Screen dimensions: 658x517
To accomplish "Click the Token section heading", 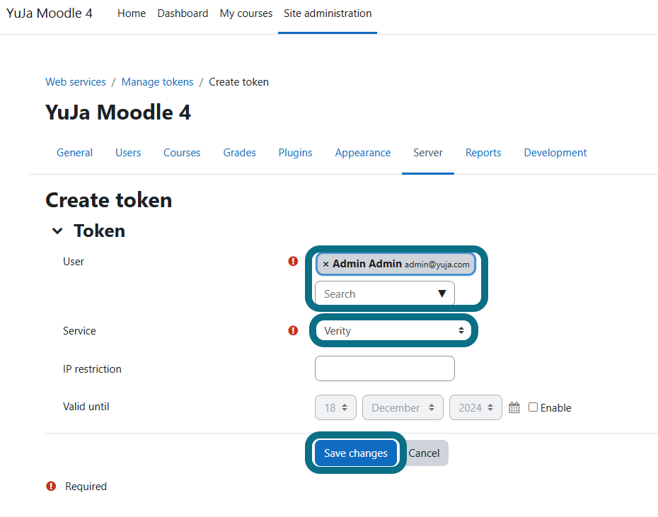I will click(100, 231).
